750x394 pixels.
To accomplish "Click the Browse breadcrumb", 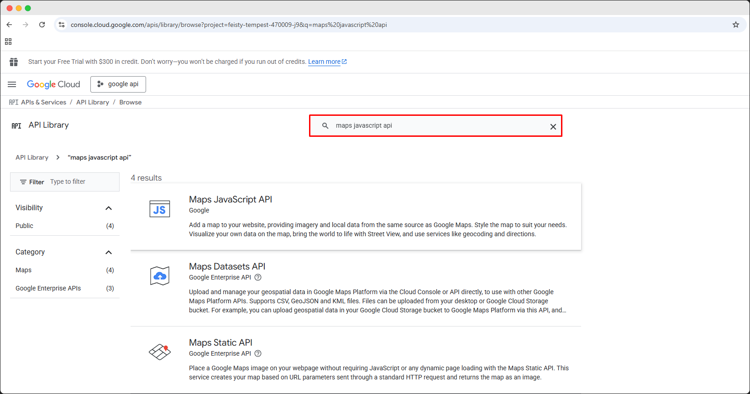I will [131, 102].
